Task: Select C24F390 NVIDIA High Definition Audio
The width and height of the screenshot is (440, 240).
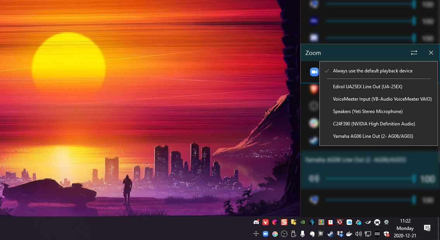Action: (x=378, y=124)
